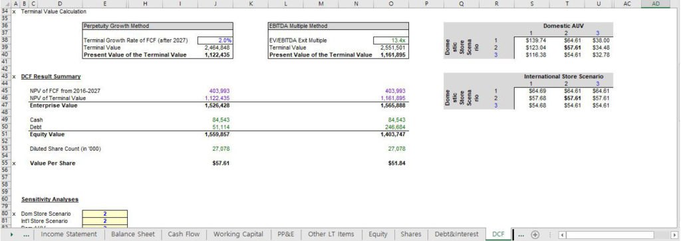Select the Present Value cell showing 1,161,895 in row 40

391,54
